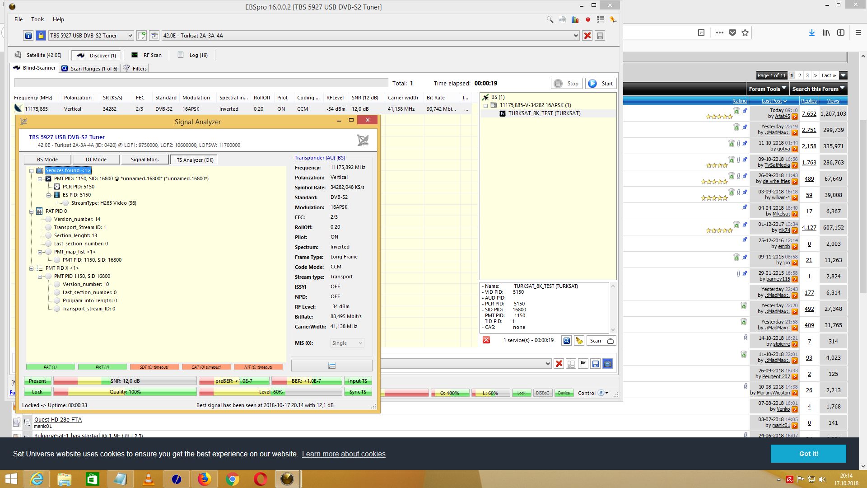Click the red X delete satellite button
This screenshot has height=488, width=867.
(587, 36)
